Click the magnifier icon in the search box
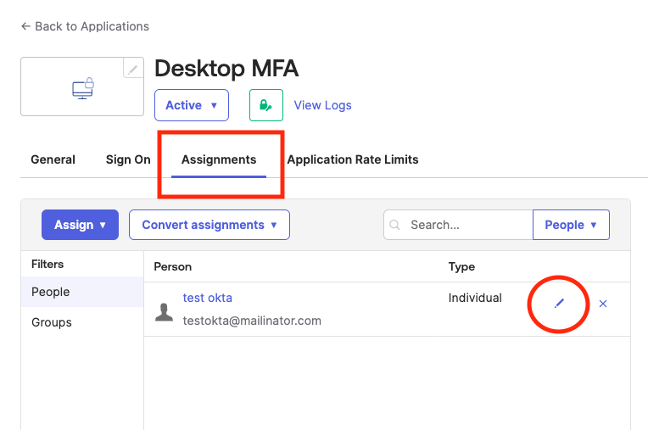The image size is (648, 430). tap(395, 225)
